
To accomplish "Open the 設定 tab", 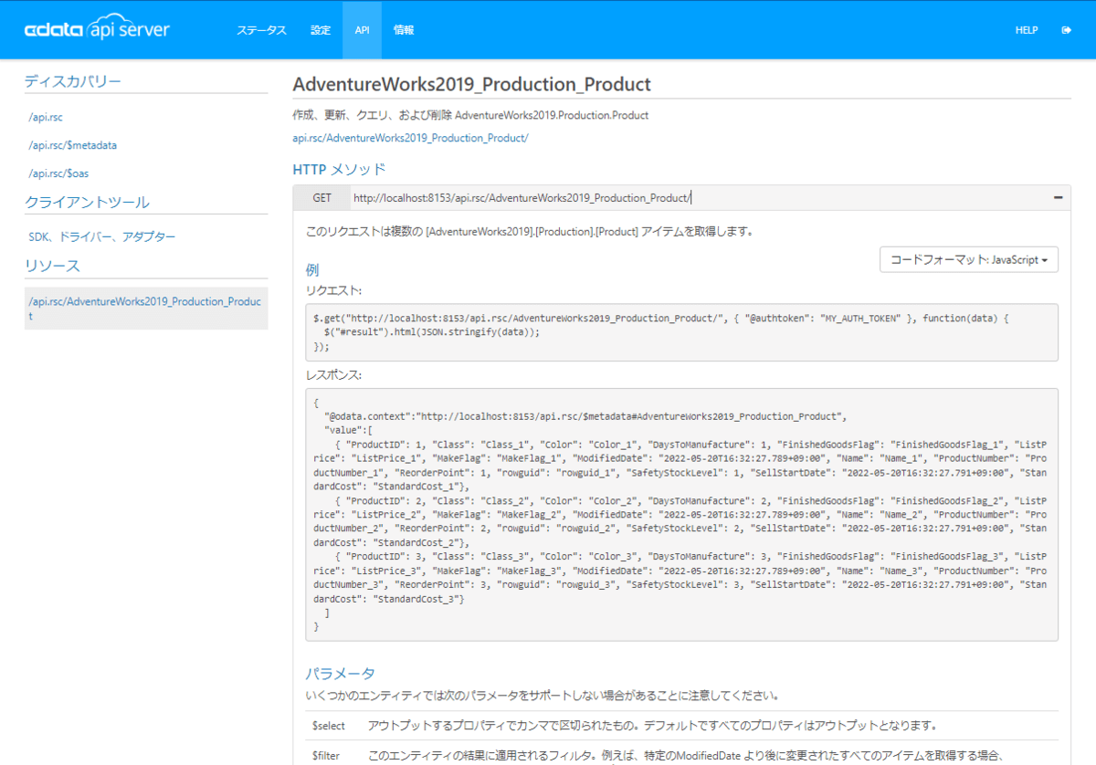I will click(x=321, y=30).
